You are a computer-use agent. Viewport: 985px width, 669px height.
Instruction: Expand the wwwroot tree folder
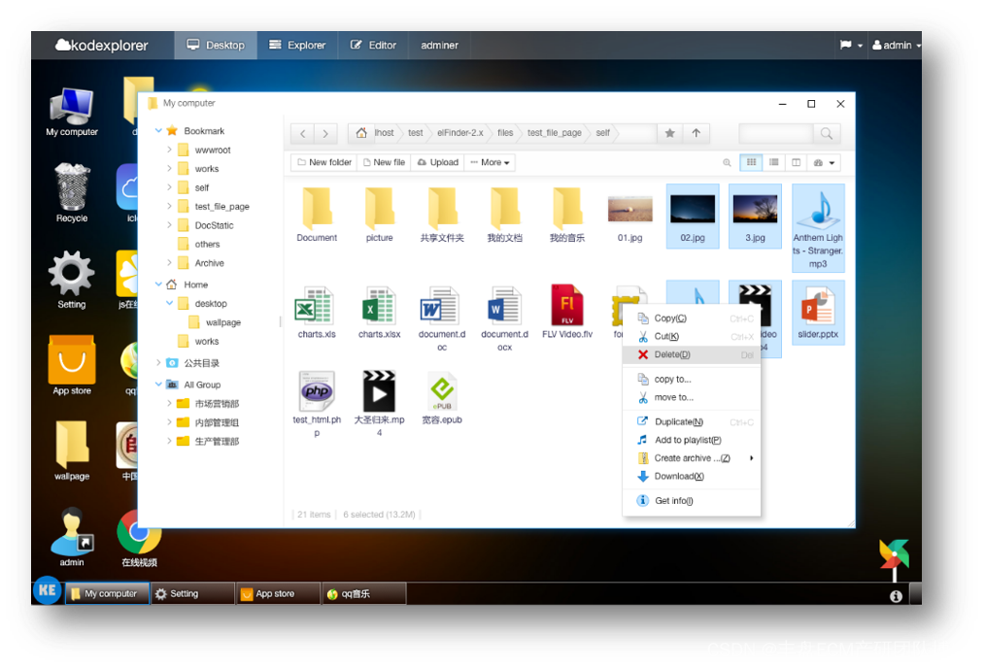(169, 150)
